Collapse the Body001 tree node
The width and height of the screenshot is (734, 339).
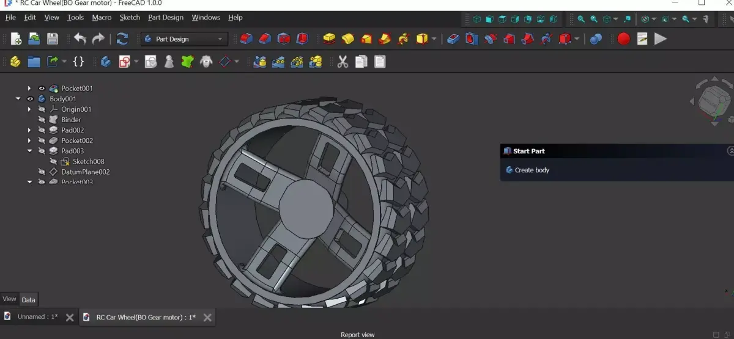[18, 99]
